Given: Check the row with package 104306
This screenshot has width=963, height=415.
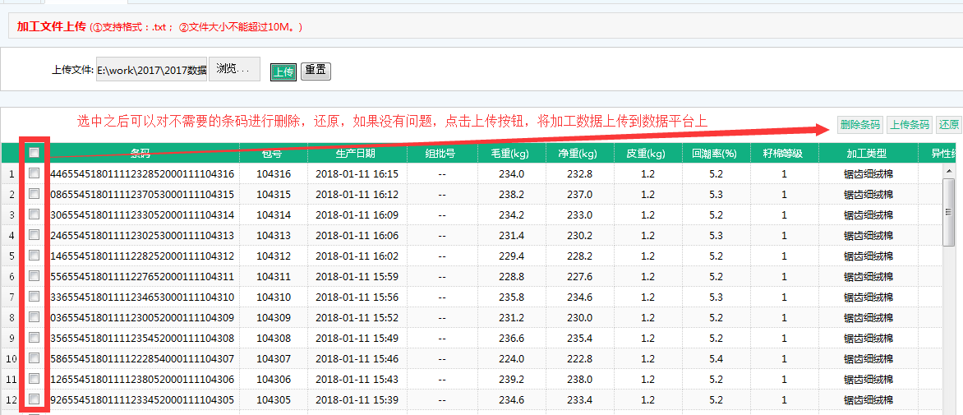Looking at the screenshot, I should click(35, 379).
